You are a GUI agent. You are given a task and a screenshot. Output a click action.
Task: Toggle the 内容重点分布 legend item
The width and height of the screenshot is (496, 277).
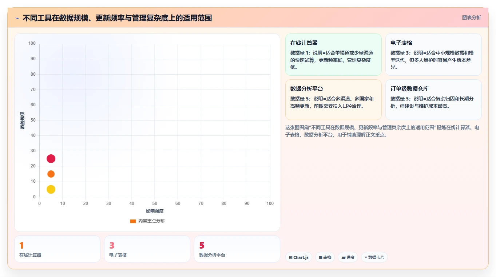147,221
